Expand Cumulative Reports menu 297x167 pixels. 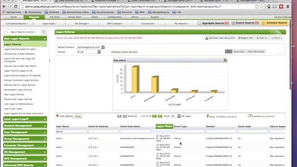pos(17,24)
